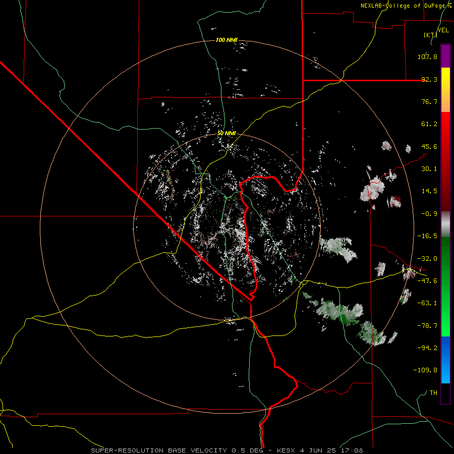Select the -78.7 velocity scale value
The width and height of the screenshot is (454, 454).
click(427, 326)
